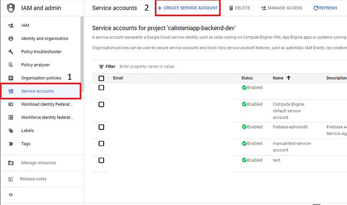This screenshot has width=347, height=205.
Task: Click the Status column header
Action: coord(247,78)
